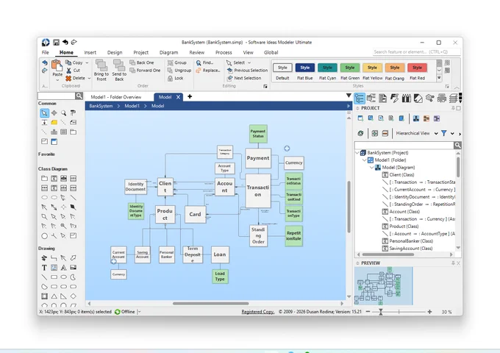500x353 pixels.
Task: Click the search magnifier next to toolbox filter
Action: click(x=79, y=96)
